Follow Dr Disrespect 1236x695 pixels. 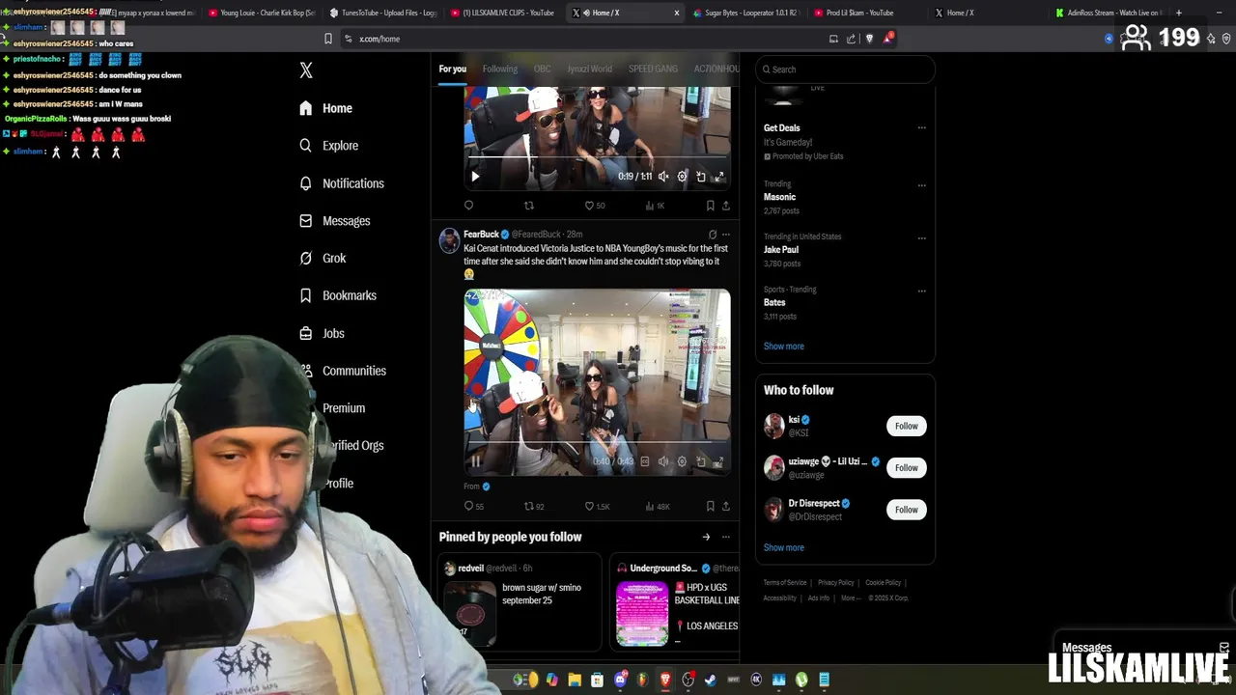click(906, 510)
